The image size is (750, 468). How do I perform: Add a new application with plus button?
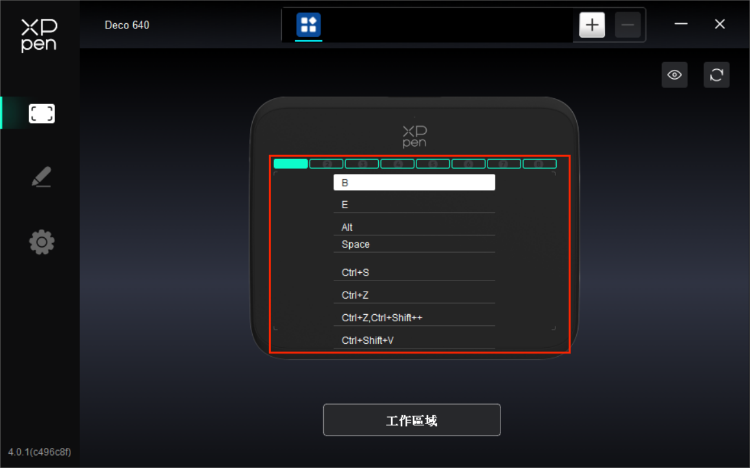[x=592, y=25]
